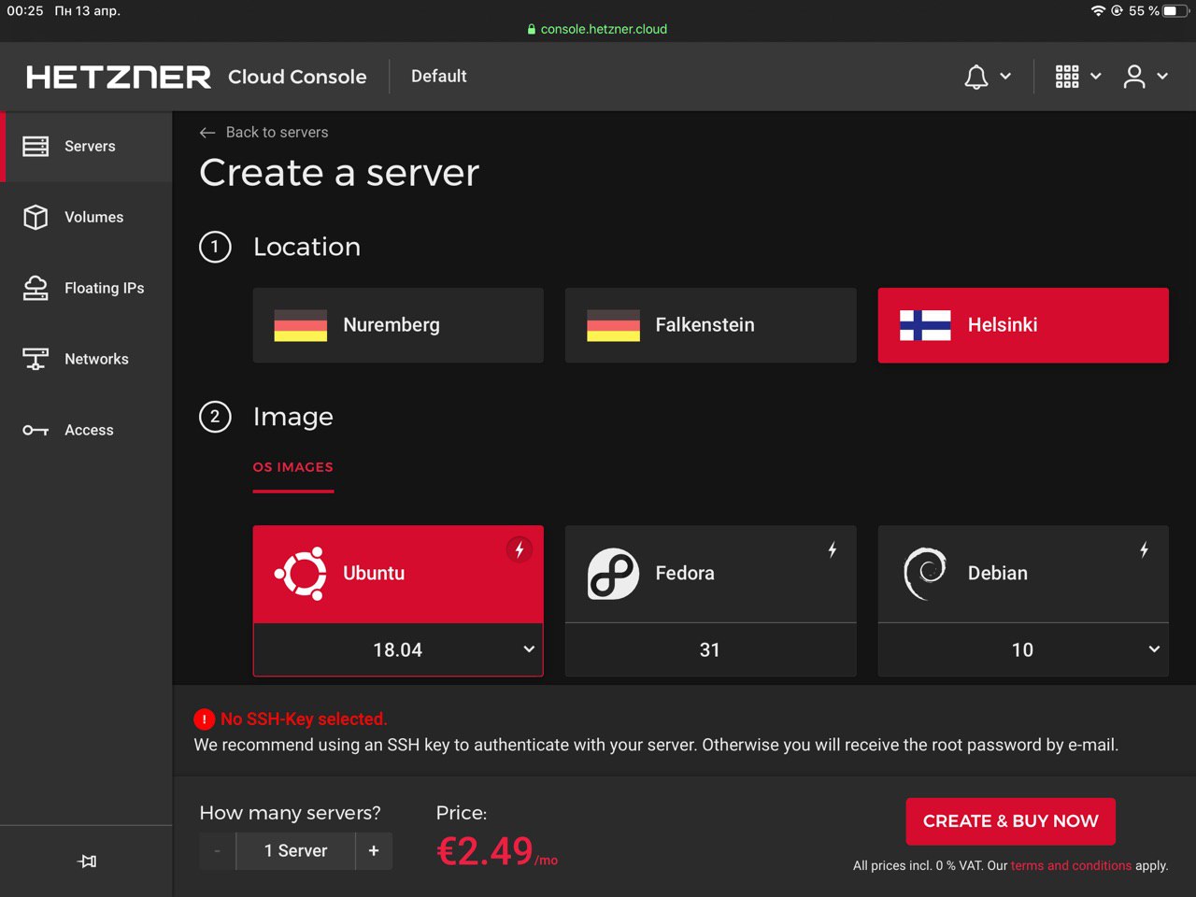Screen dimensions: 1196x897
Task: Switch to OS Images tab
Action: point(293,467)
